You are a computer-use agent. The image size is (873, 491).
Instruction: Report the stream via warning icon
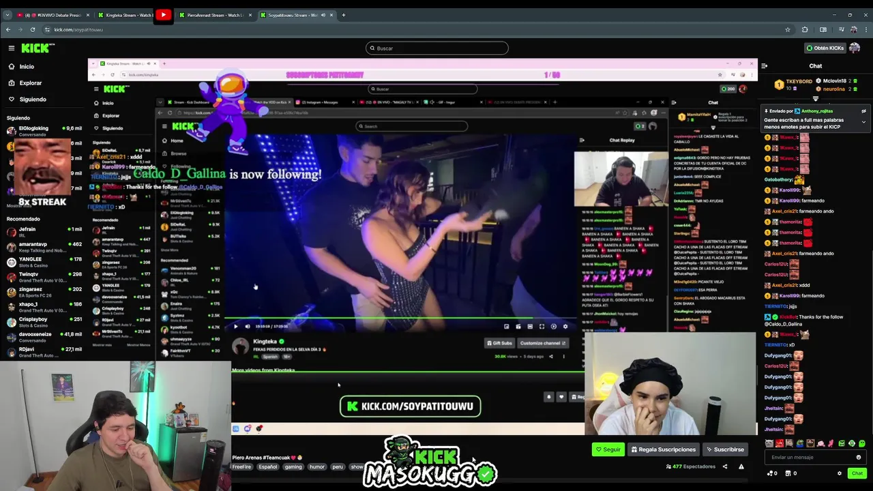pyautogui.click(x=741, y=466)
